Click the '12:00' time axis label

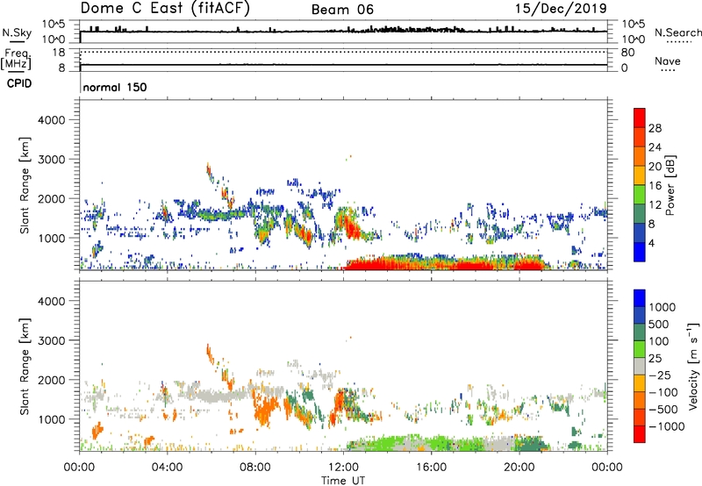pyautogui.click(x=343, y=468)
